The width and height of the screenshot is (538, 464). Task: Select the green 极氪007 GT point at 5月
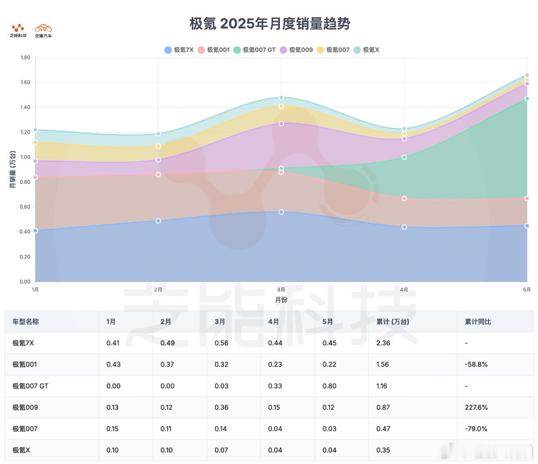click(527, 98)
